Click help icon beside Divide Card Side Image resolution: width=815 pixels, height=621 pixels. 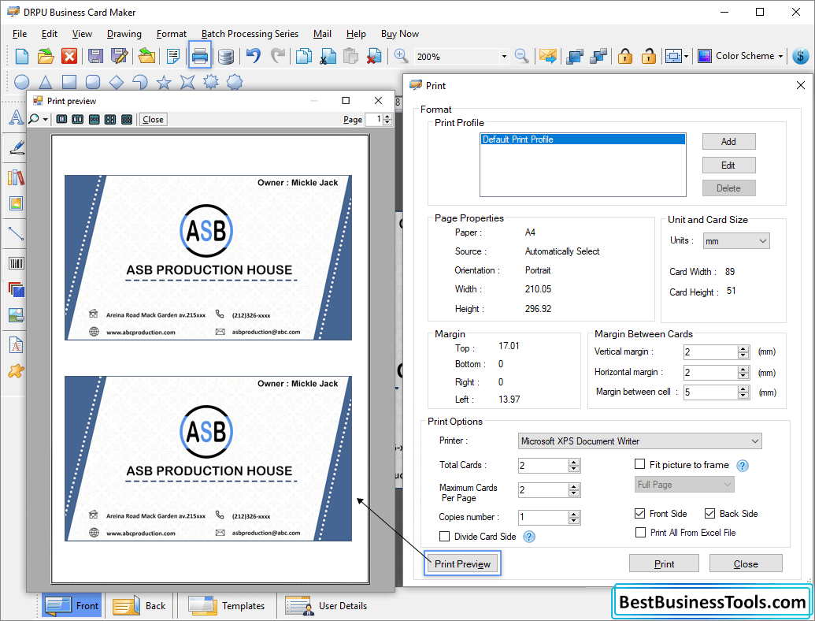click(x=529, y=537)
